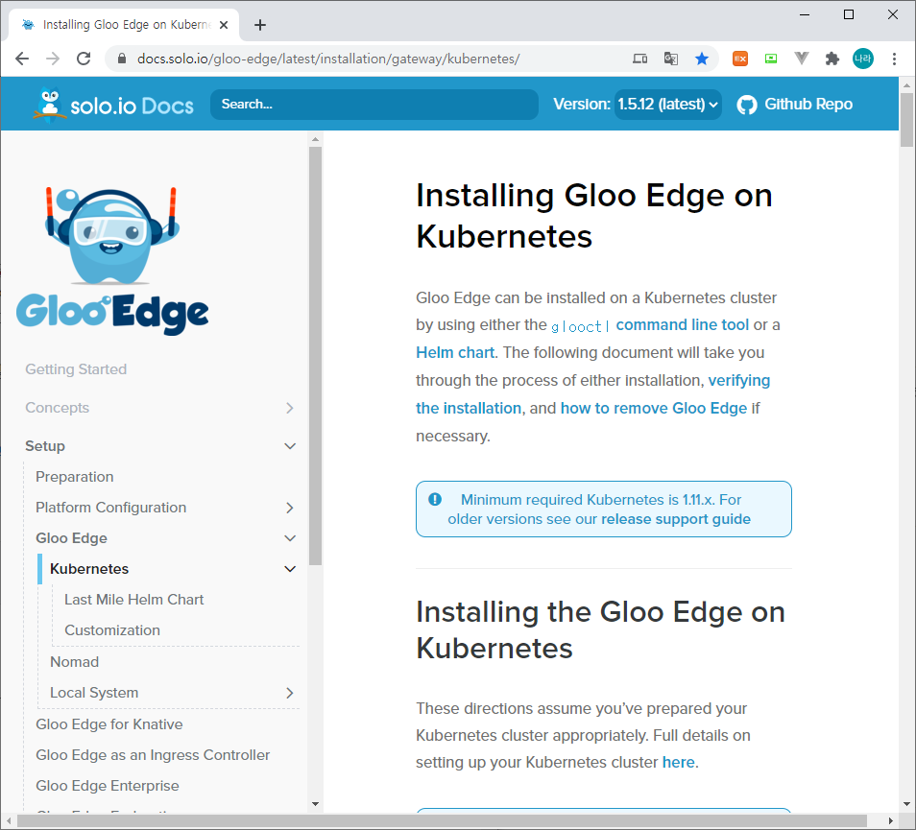The height and width of the screenshot is (830, 916).
Task: Click the teal profile avatar
Action: [863, 59]
